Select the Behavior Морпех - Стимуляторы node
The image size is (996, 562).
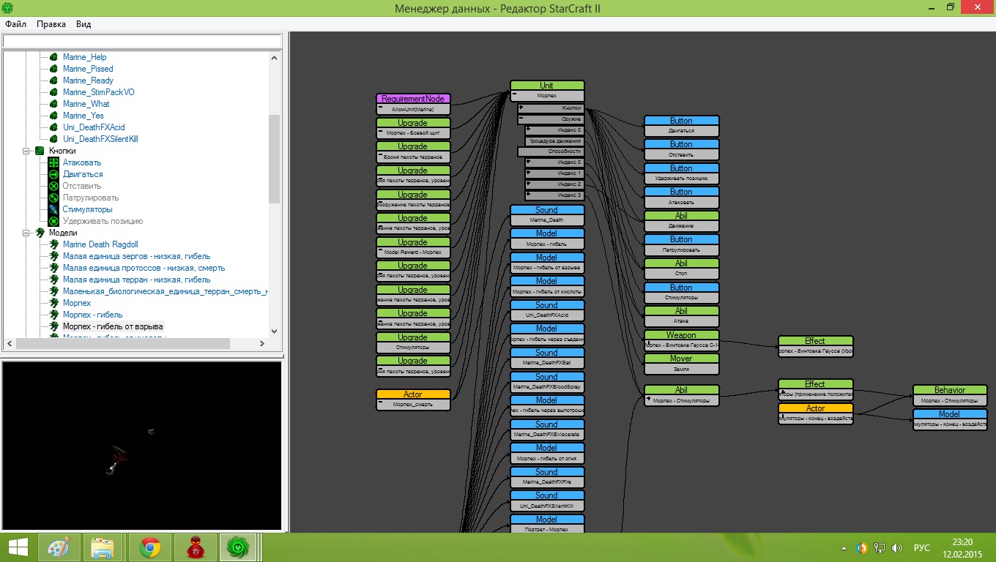[949, 395]
